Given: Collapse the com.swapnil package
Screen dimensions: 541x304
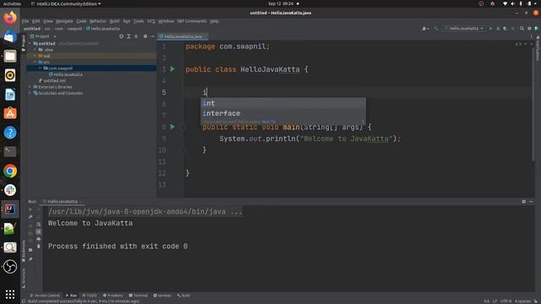Looking at the screenshot, I should [40, 68].
